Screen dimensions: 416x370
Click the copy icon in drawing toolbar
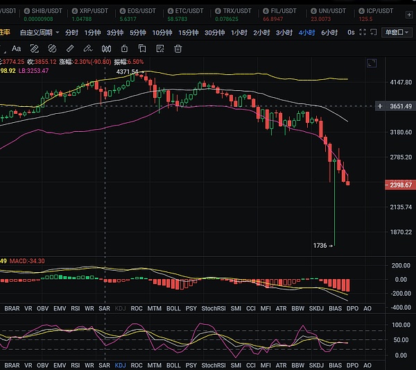point(142,49)
